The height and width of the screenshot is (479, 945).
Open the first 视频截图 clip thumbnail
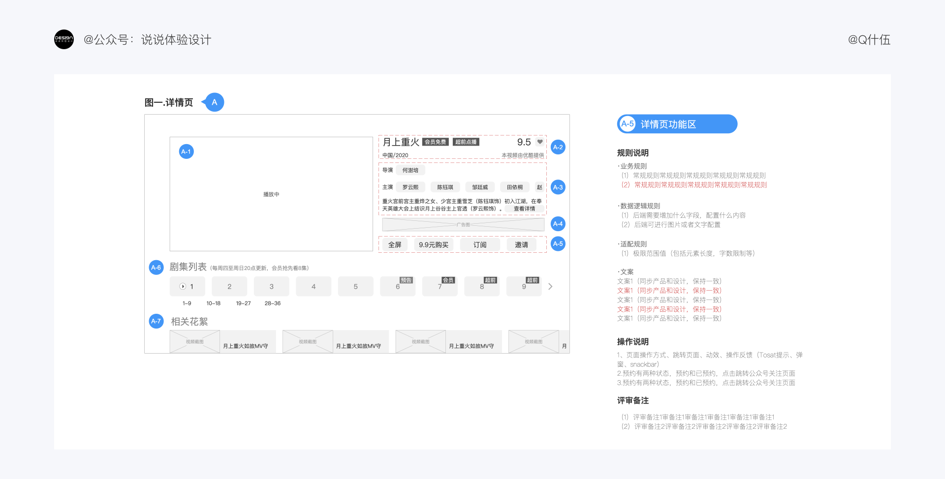(x=195, y=342)
